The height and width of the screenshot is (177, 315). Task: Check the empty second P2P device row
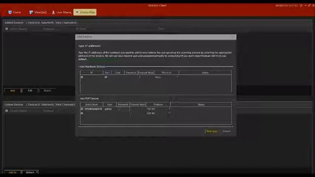[x=82, y=113]
